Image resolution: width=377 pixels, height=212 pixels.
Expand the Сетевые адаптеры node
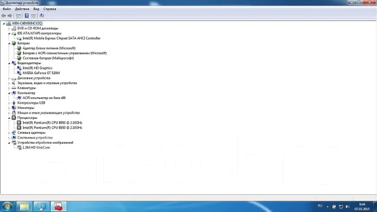[9, 133]
